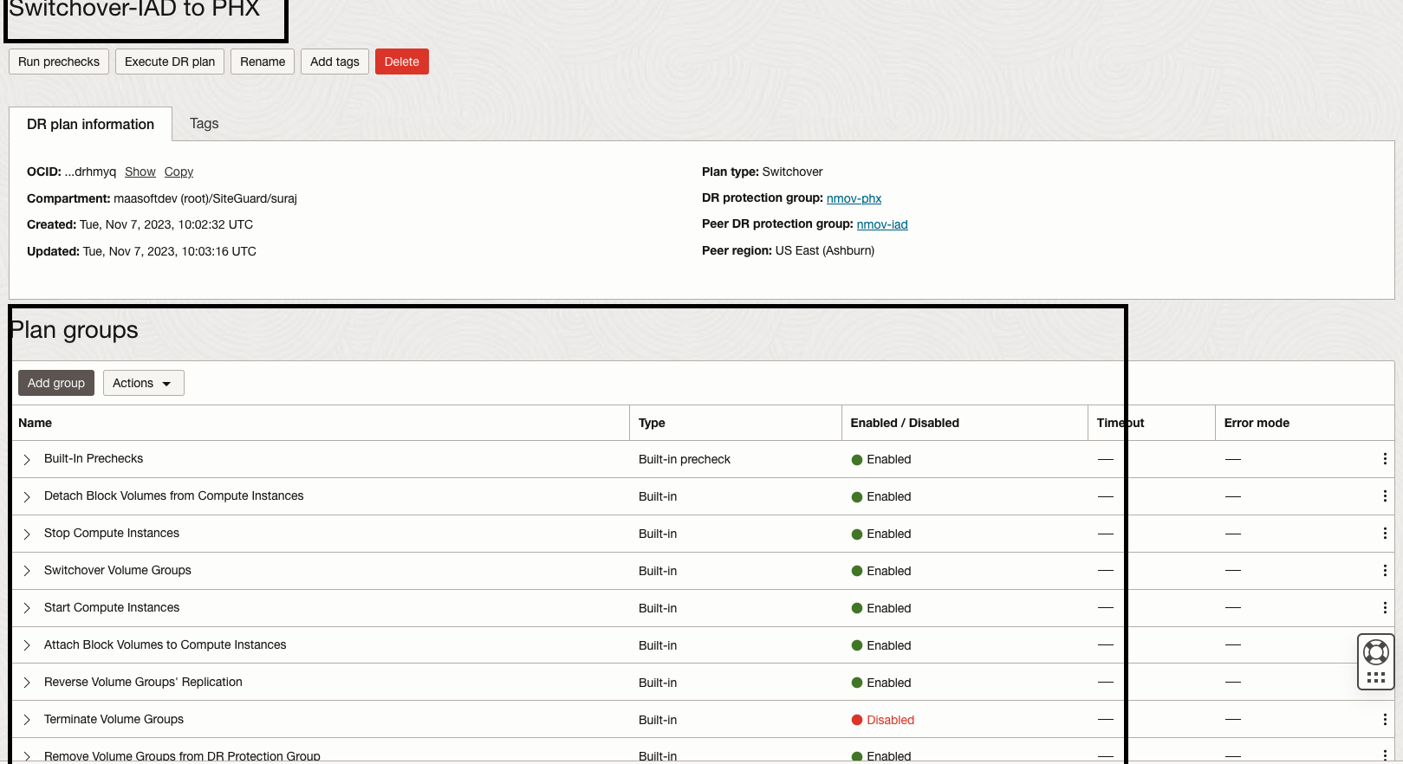1403x764 pixels.
Task: Click Detach Block Volumes from Compute Instances text
Action: pyautogui.click(x=174, y=496)
